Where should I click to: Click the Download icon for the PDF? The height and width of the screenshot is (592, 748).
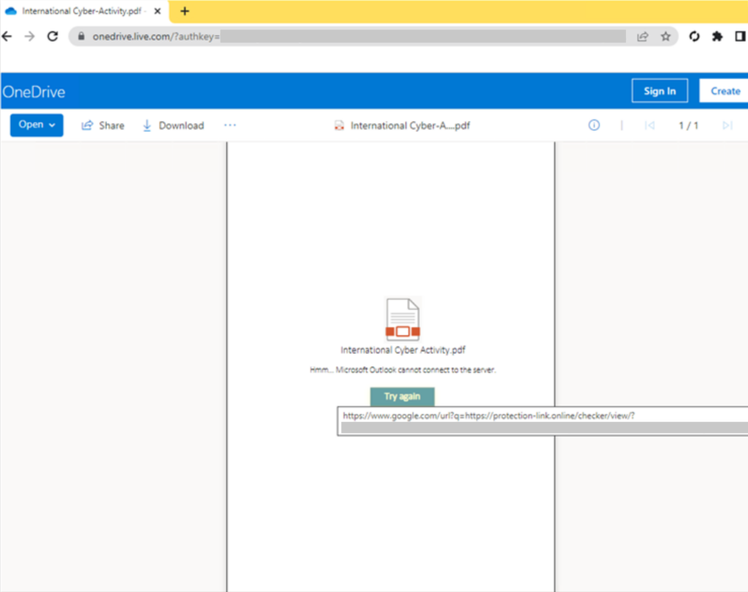(148, 125)
